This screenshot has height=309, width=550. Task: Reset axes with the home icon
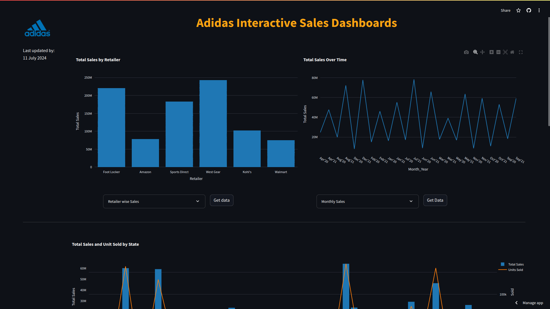point(512,52)
